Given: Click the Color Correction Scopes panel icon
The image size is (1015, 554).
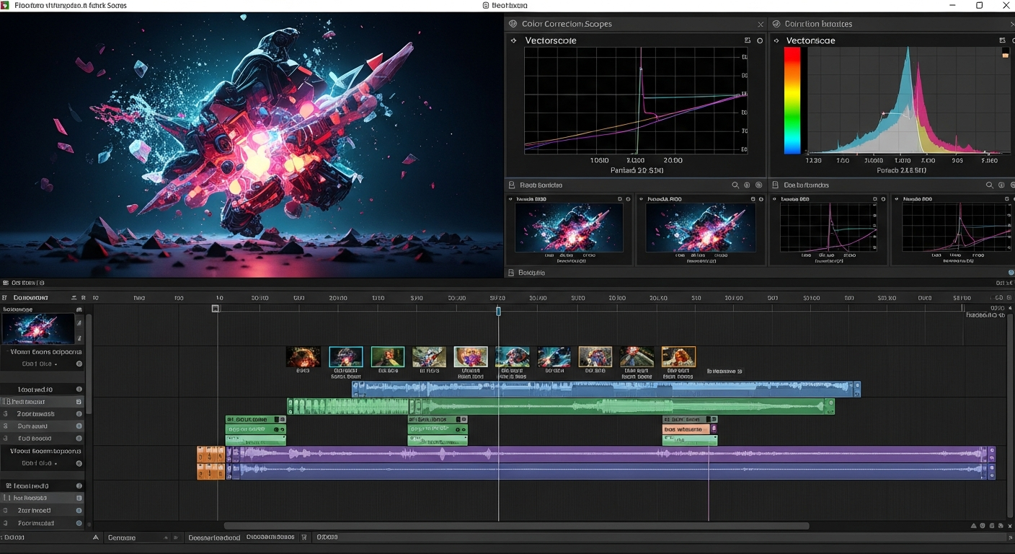Looking at the screenshot, I should [x=513, y=24].
